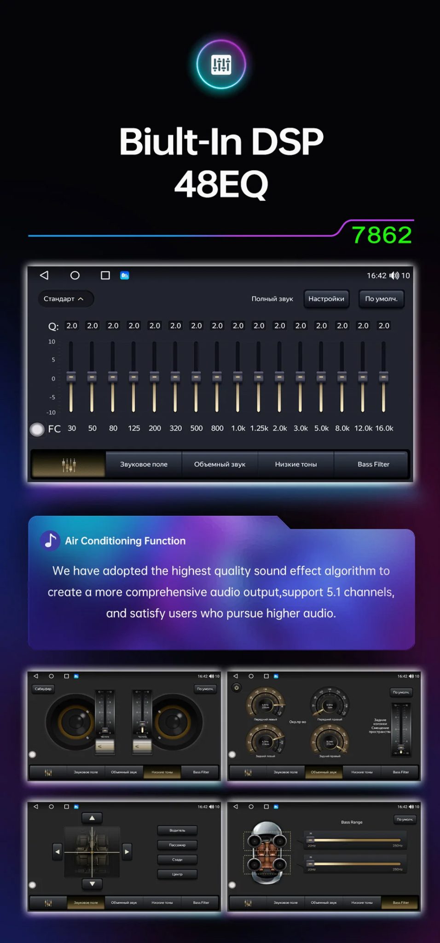This screenshot has width=440, height=943.
Task: Click the Q value 2.0 above the 30 band
Action: coord(72,326)
